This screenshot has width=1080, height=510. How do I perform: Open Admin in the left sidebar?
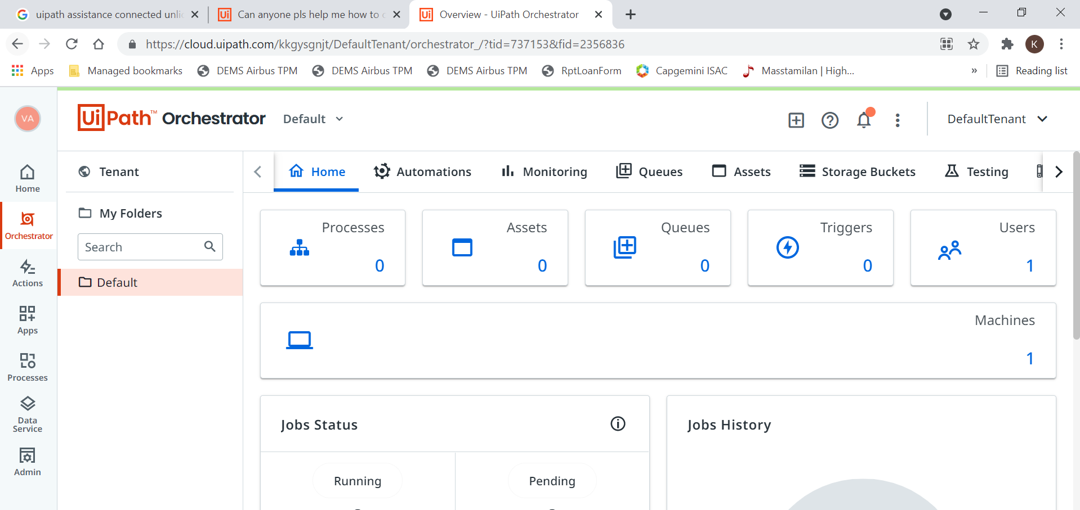coord(28,462)
